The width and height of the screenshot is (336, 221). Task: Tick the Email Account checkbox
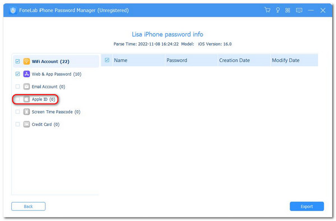[x=17, y=87]
